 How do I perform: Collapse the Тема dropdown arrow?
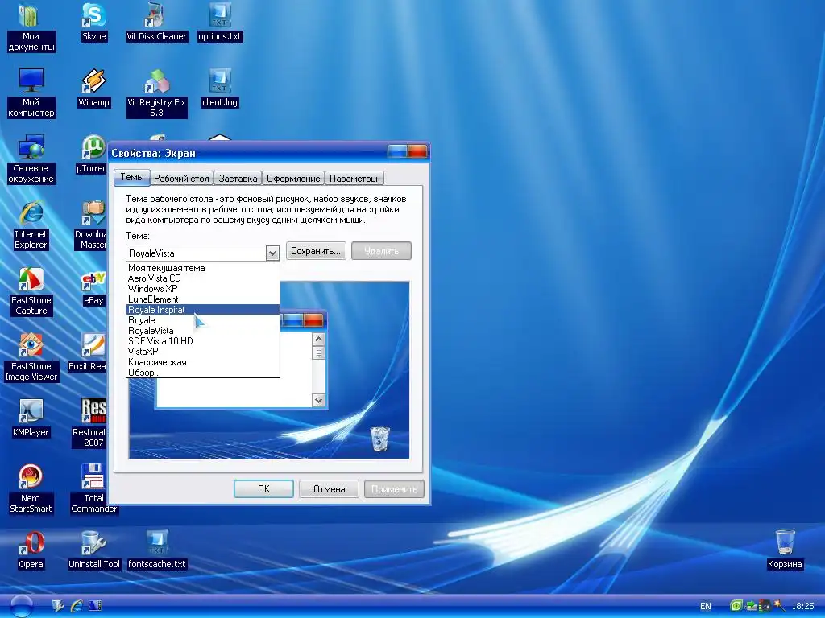coord(272,253)
